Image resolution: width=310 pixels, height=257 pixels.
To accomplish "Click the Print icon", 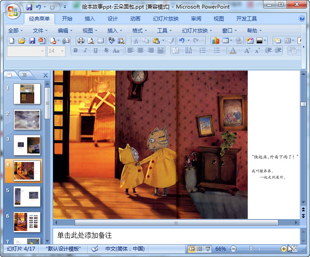I will (x=80, y=41).
